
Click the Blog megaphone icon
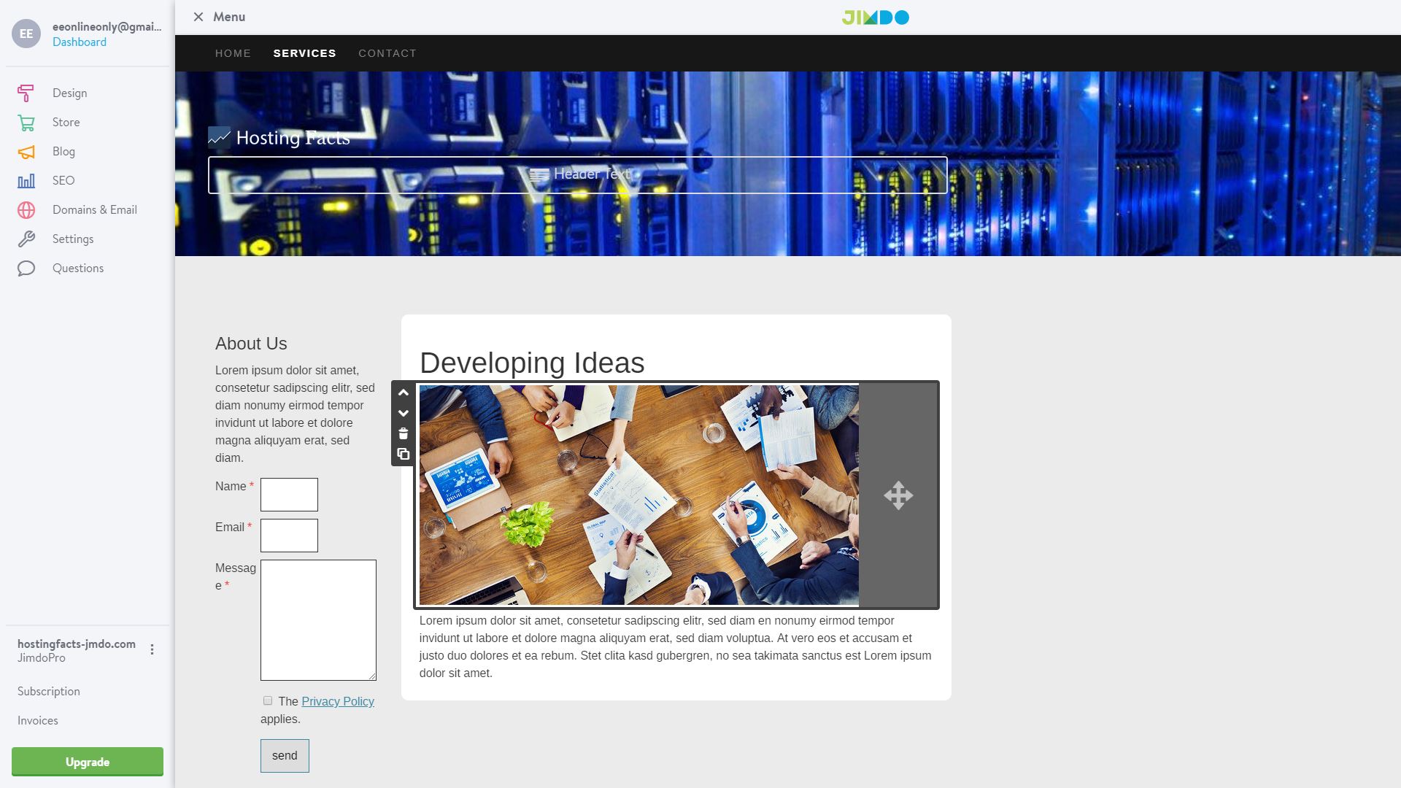click(26, 152)
